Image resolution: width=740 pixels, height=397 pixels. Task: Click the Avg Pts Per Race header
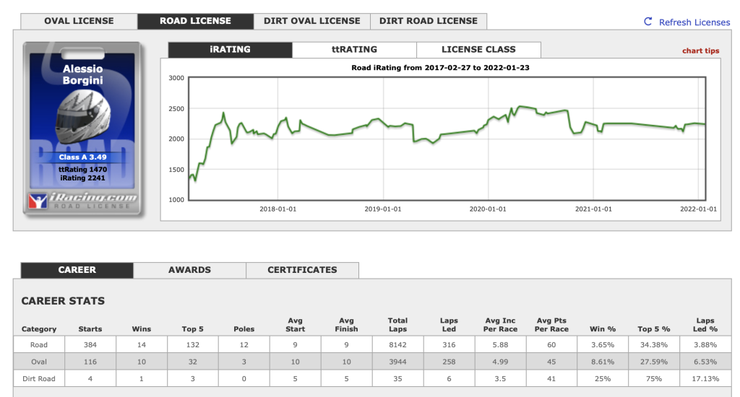tap(551, 325)
